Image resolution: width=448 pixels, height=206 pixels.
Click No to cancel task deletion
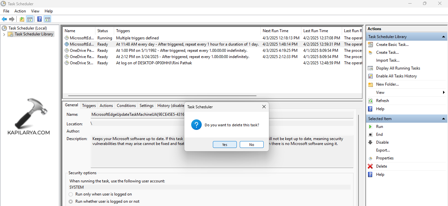tap(252, 145)
